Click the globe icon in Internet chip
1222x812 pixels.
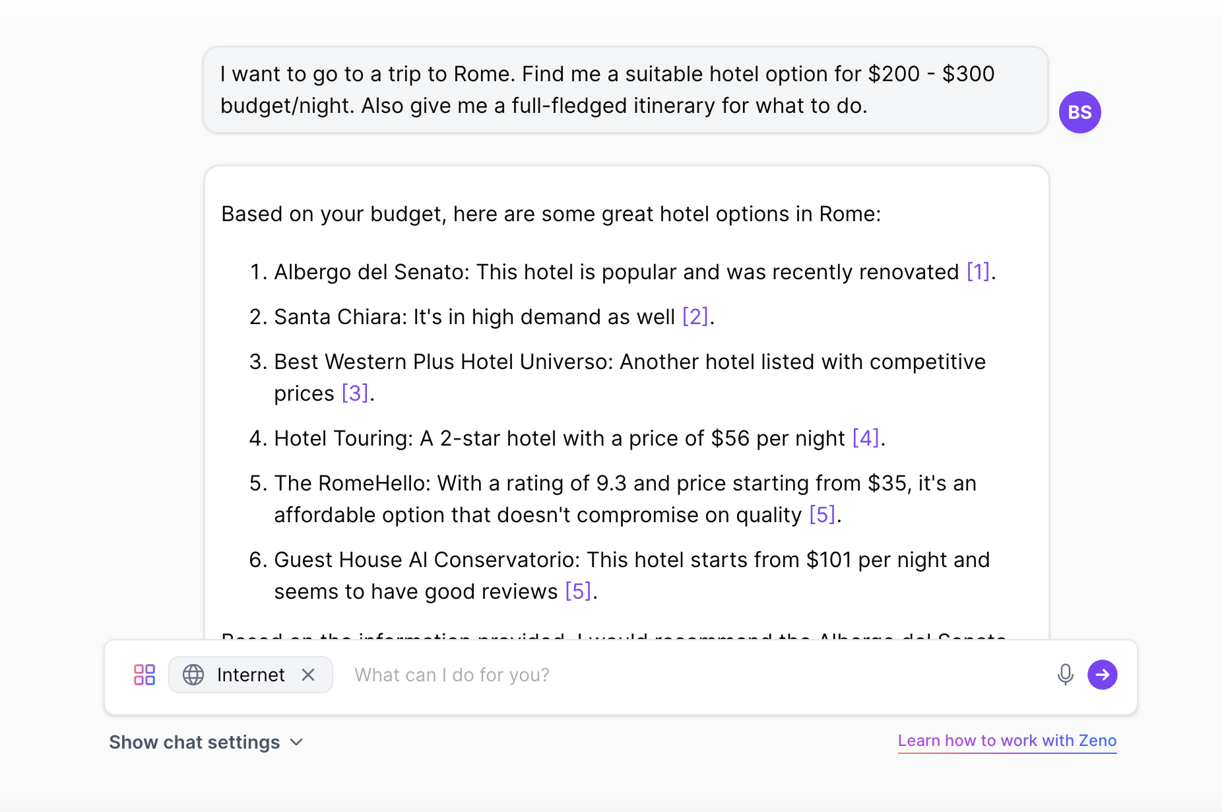pos(193,675)
